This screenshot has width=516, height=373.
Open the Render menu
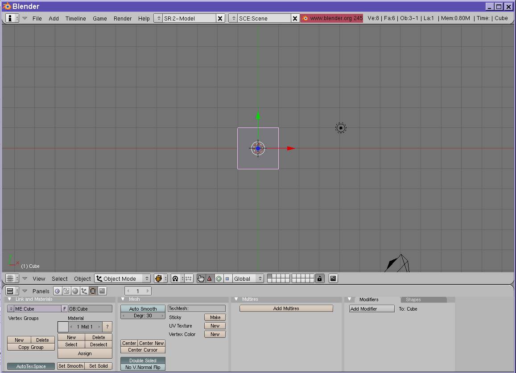click(x=123, y=18)
